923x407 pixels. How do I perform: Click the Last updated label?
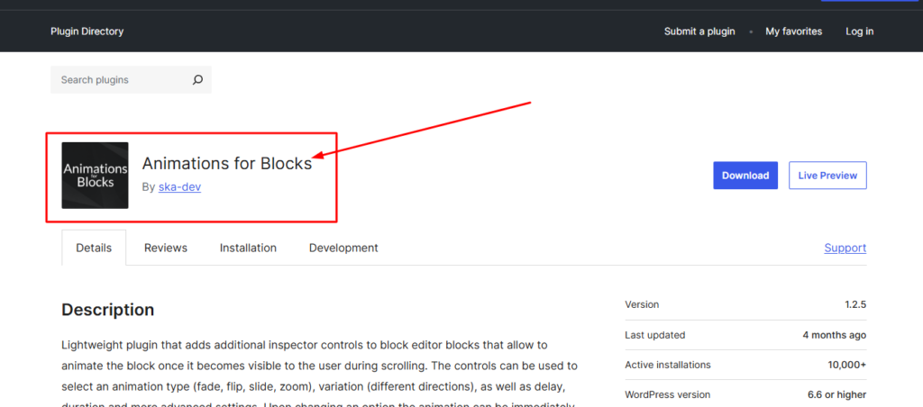[x=655, y=335]
